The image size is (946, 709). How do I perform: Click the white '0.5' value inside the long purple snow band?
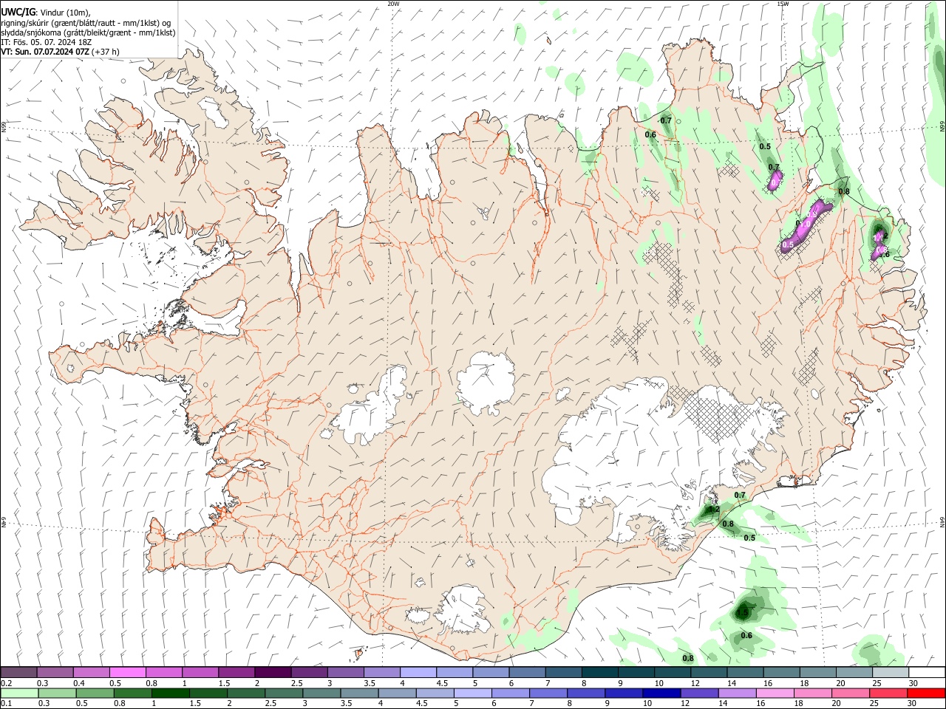click(x=788, y=244)
